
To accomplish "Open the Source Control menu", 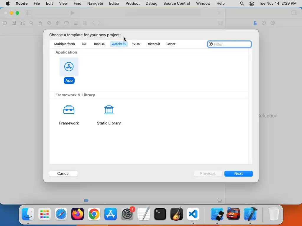I will click(x=177, y=3).
